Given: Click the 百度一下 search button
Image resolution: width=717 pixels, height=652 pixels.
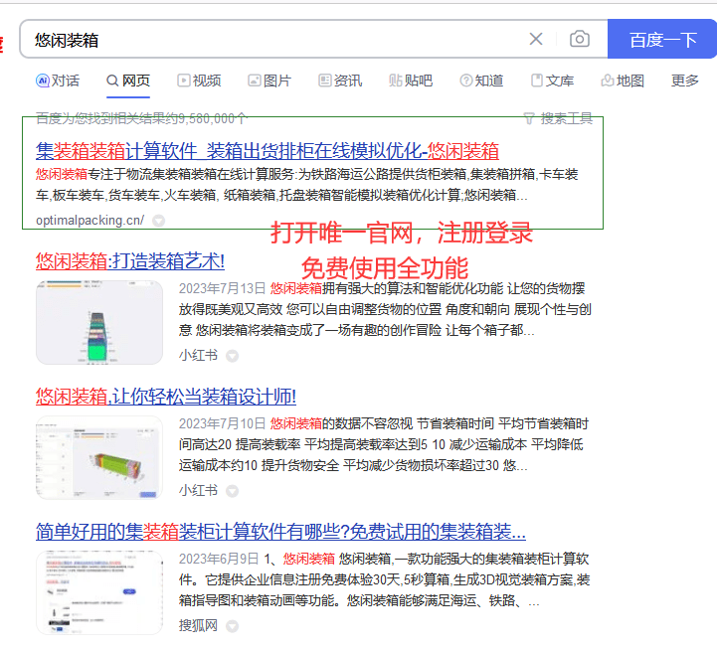Looking at the screenshot, I should click(x=662, y=39).
